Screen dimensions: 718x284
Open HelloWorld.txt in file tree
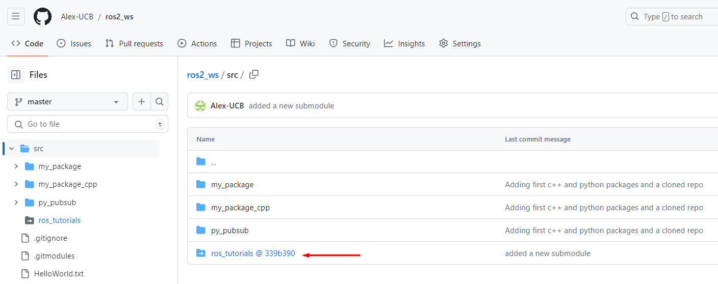pos(59,274)
